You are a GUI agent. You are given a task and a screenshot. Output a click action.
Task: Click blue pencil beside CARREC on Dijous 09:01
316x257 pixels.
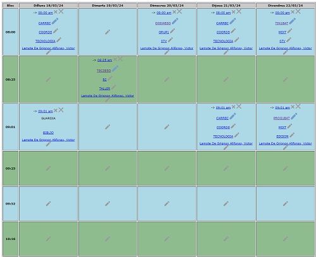pos(233,116)
